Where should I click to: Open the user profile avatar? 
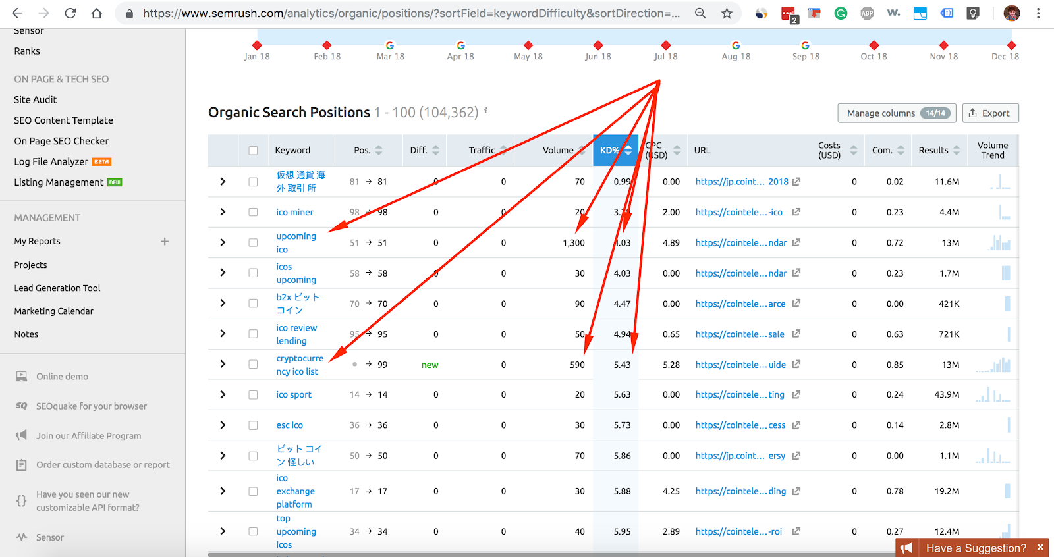[1012, 13]
